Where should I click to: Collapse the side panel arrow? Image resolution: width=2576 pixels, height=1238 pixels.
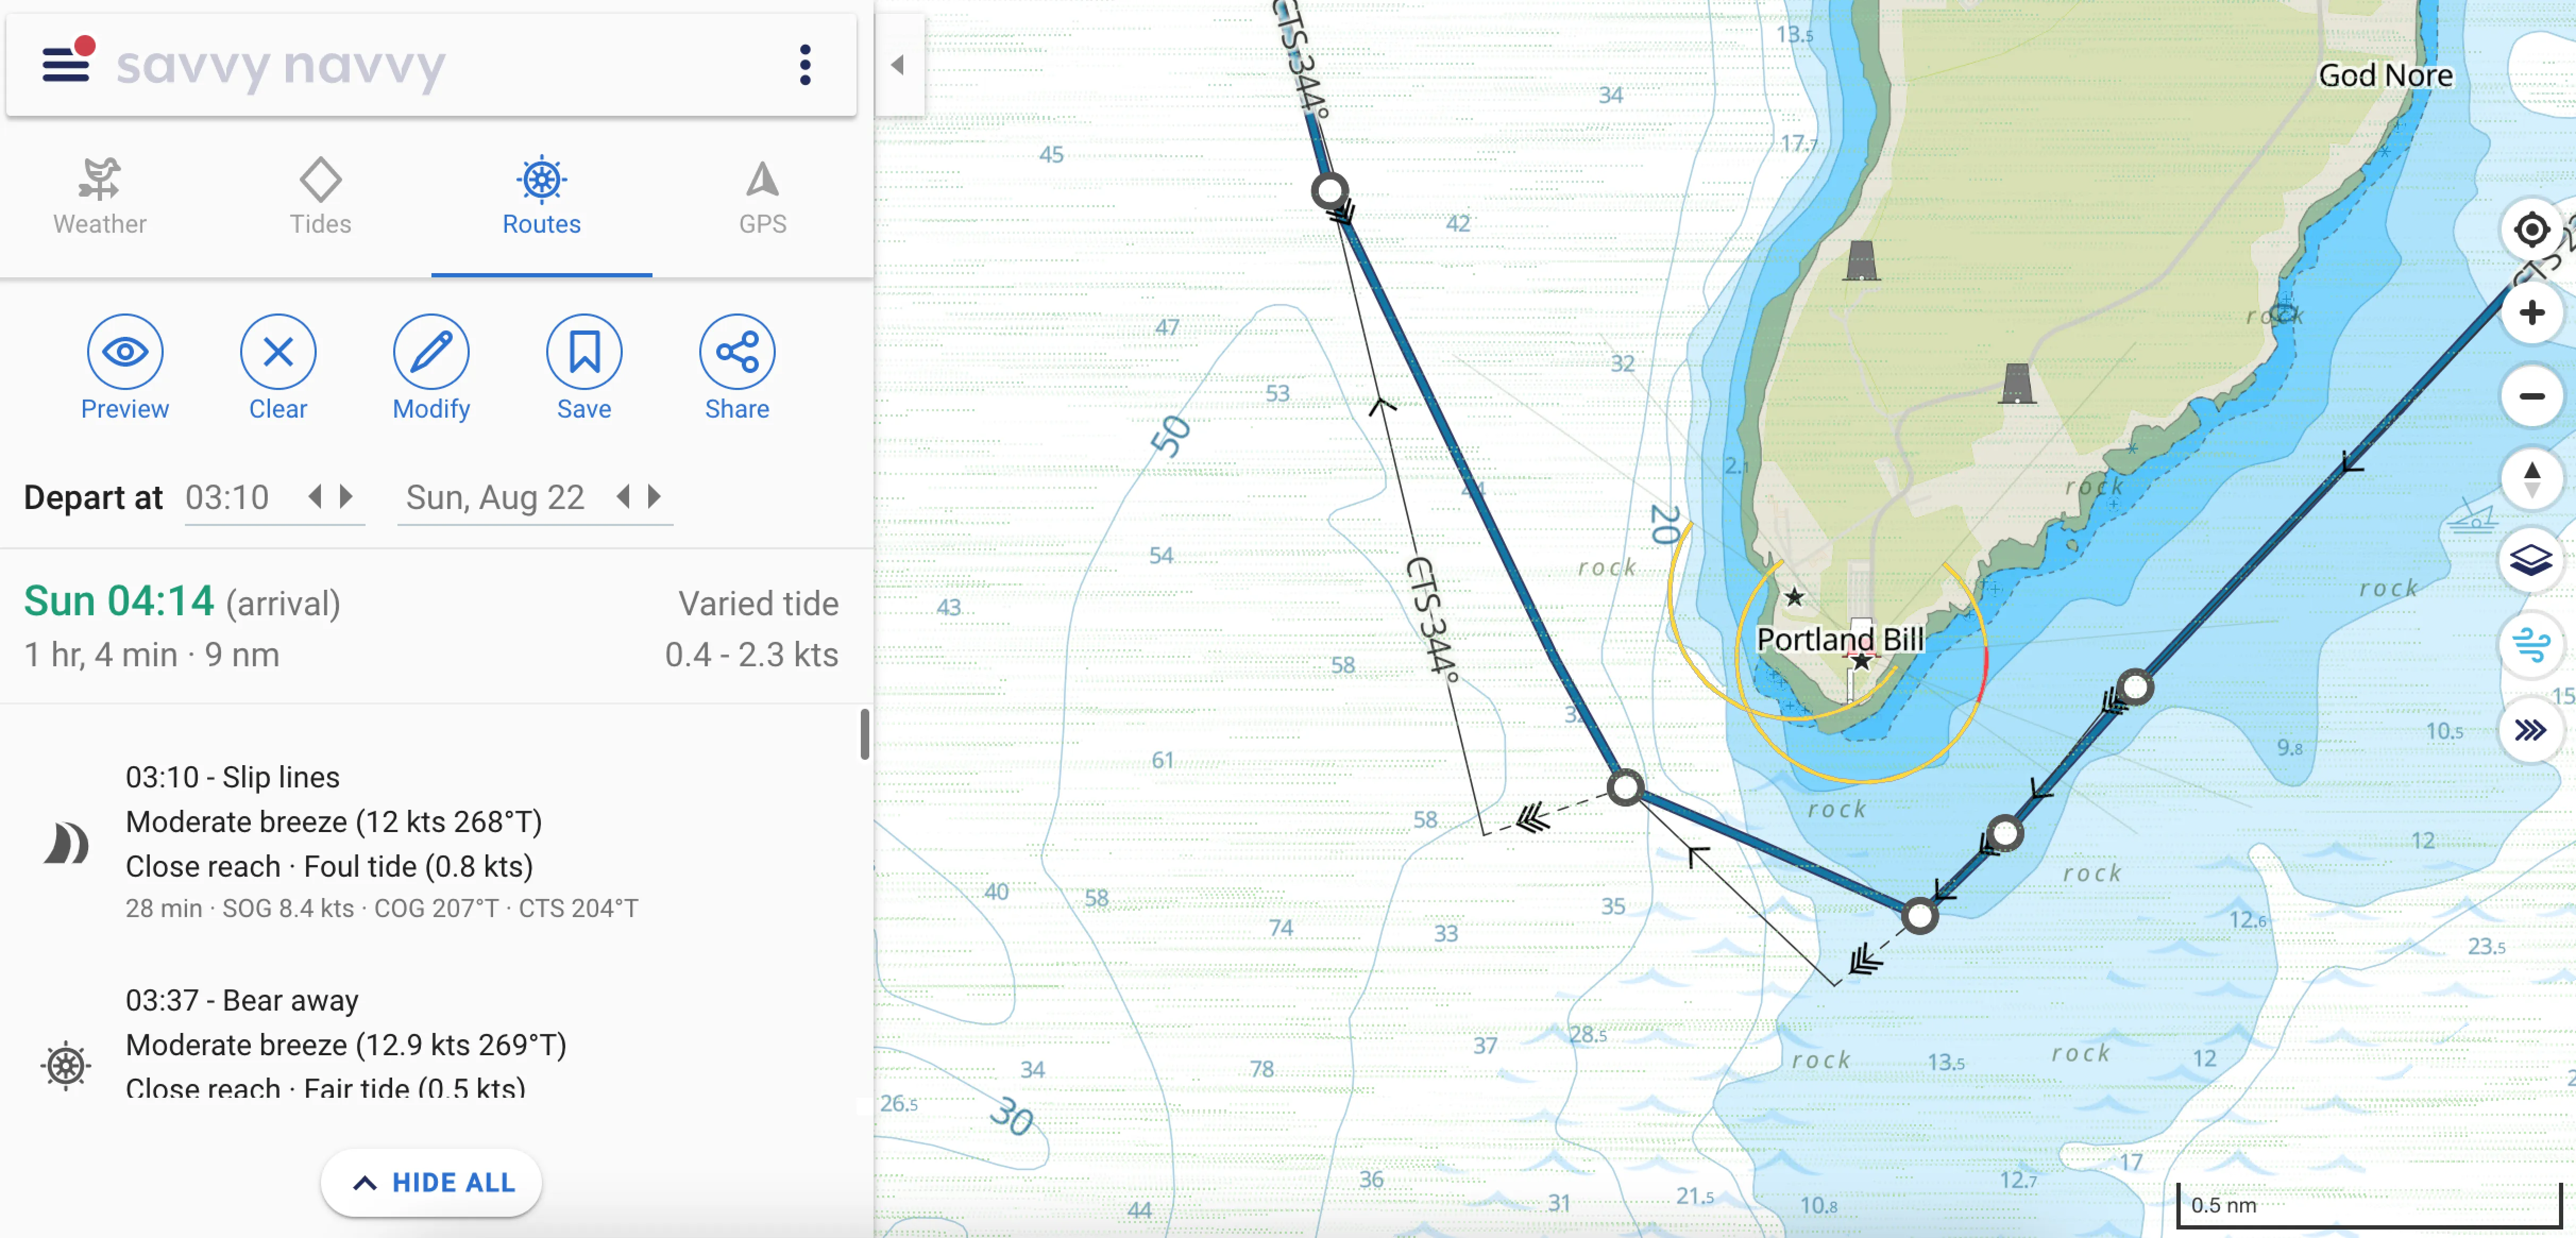(898, 65)
